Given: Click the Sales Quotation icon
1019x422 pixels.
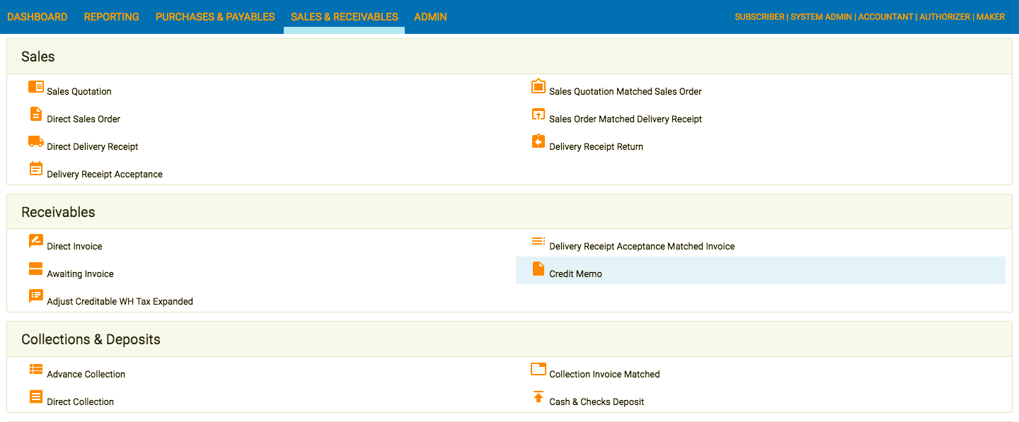Looking at the screenshot, I should (x=36, y=86).
